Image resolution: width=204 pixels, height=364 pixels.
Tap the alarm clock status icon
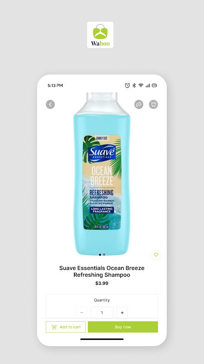click(x=127, y=86)
